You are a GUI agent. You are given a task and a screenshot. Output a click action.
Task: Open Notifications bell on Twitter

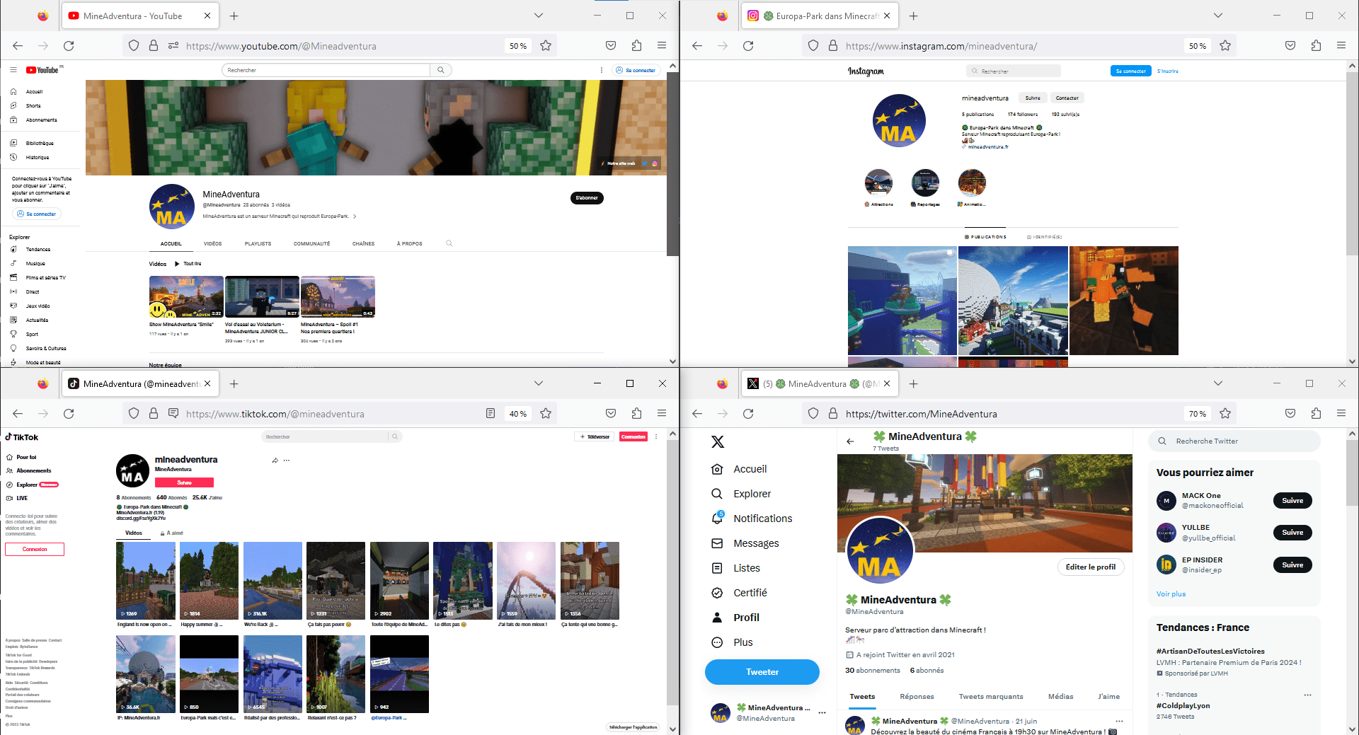pos(717,518)
